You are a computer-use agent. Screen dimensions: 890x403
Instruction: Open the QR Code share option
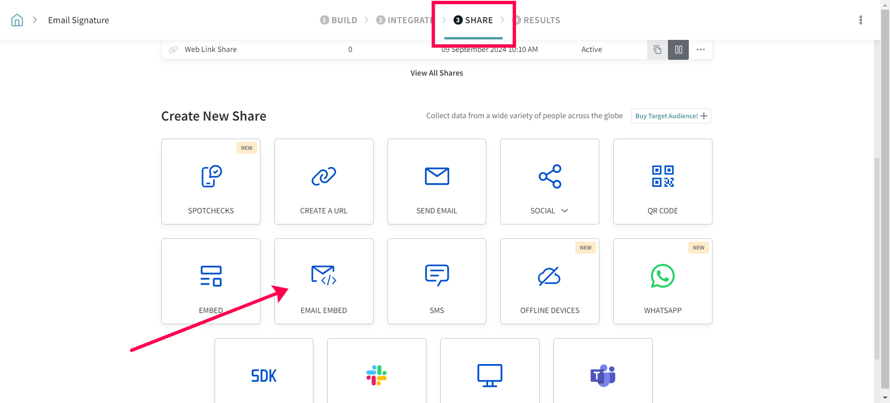coord(662,181)
